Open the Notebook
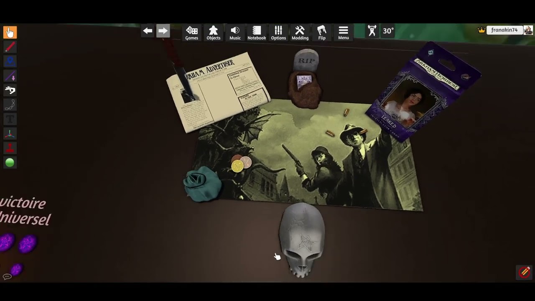 (257, 33)
